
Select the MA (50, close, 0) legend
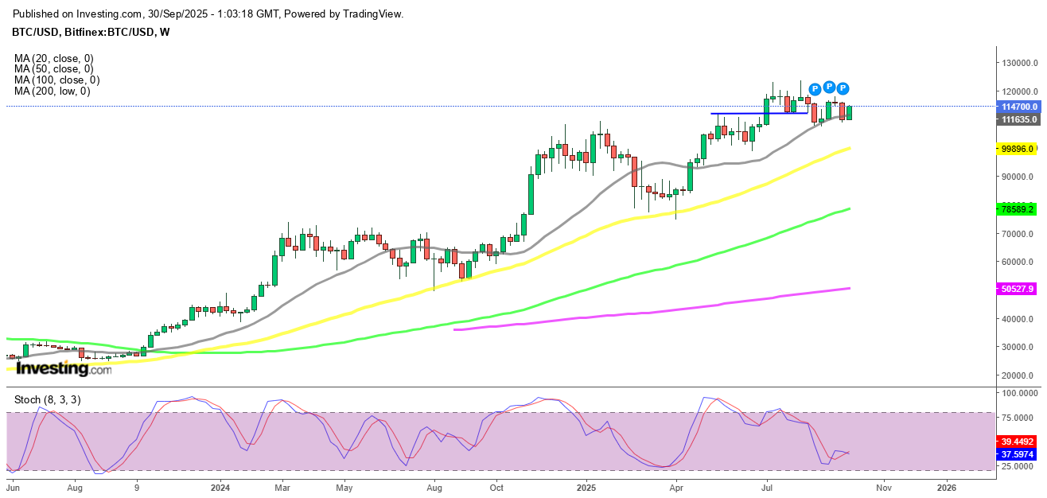[x=53, y=69]
